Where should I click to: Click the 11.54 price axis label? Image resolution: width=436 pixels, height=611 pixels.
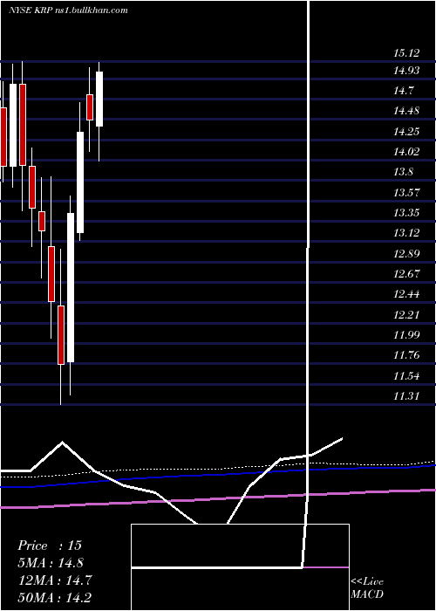click(x=406, y=376)
